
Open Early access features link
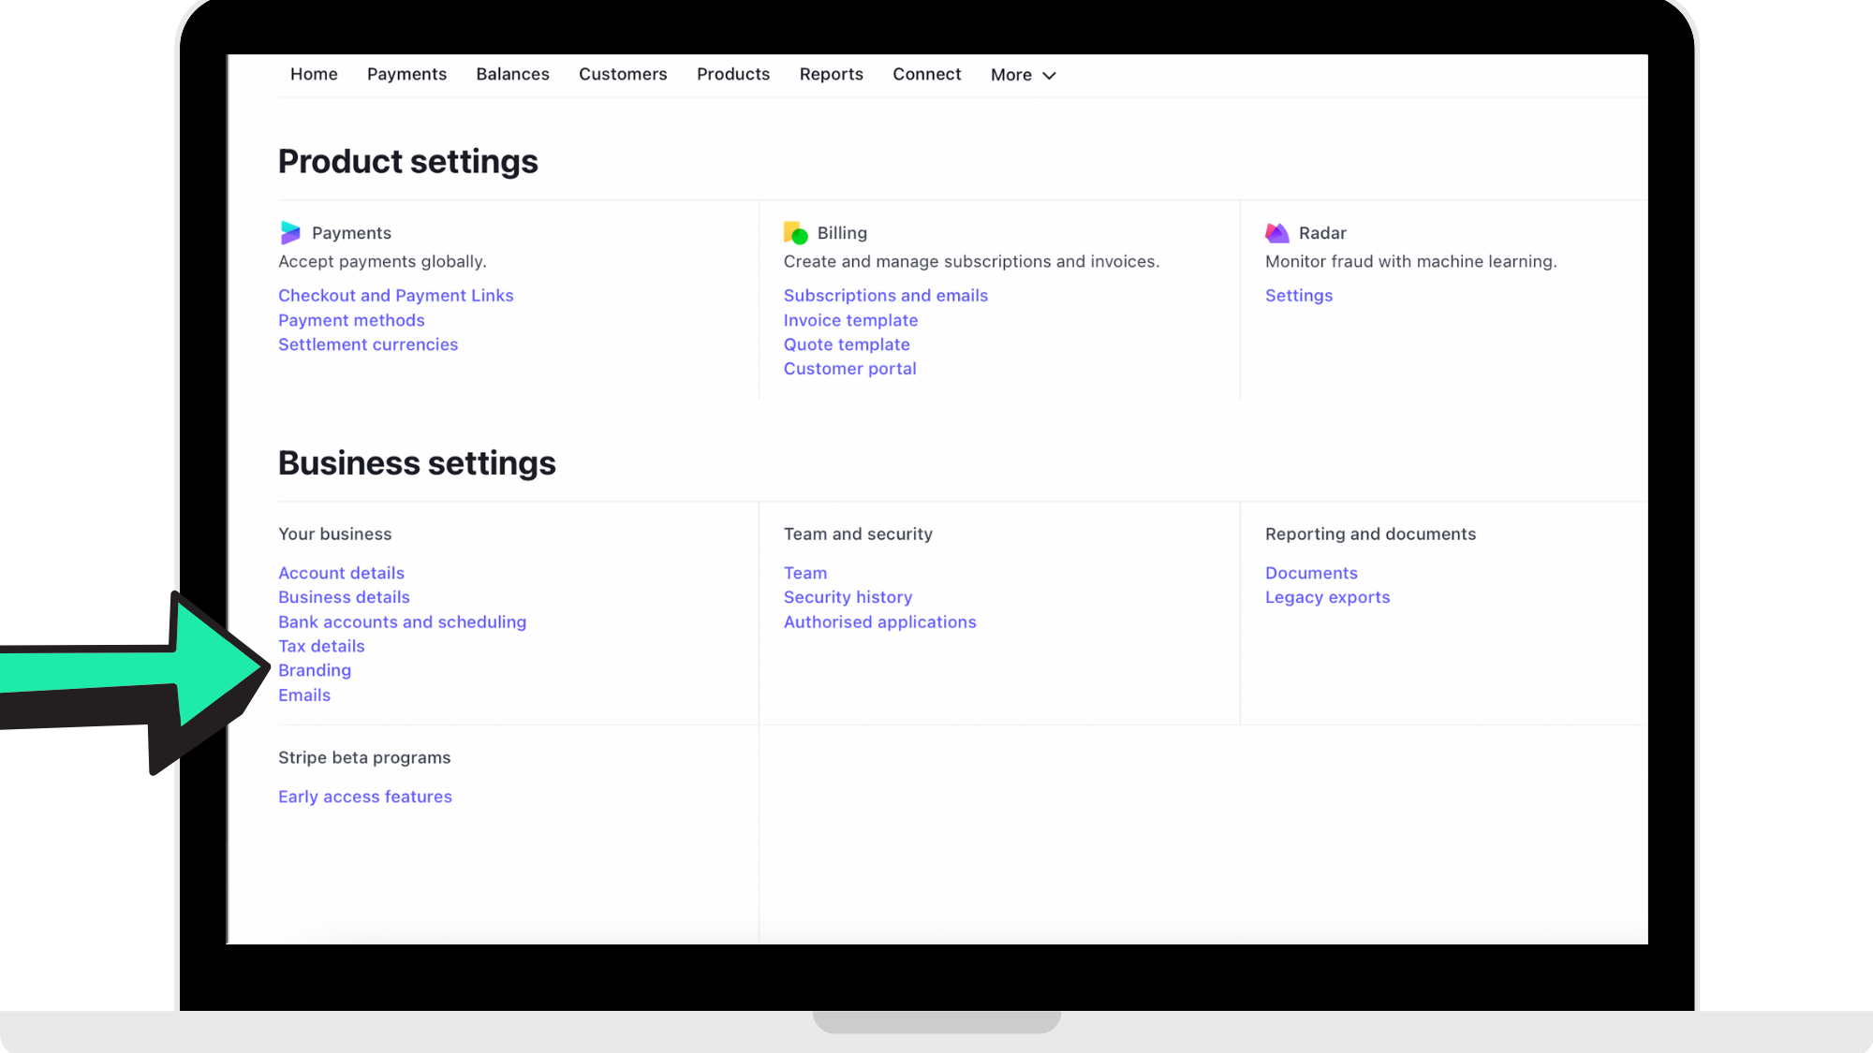tap(364, 797)
